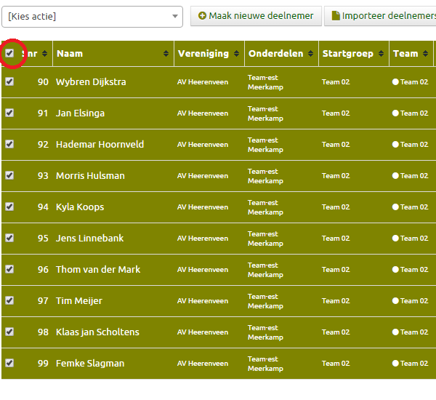Select participant name Jens Linnebank
The width and height of the screenshot is (436, 400).
click(89, 239)
